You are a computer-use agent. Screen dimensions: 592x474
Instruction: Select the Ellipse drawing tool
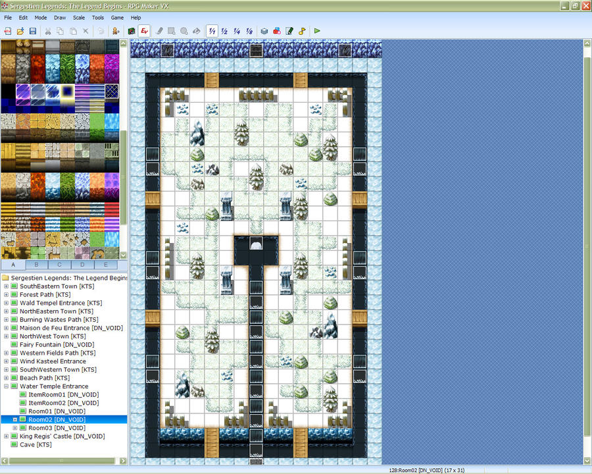click(x=184, y=31)
